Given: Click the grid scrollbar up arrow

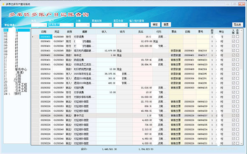Looking at the screenshot, I should [241, 31].
